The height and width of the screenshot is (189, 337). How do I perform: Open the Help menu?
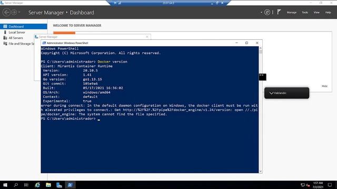coord(328,13)
